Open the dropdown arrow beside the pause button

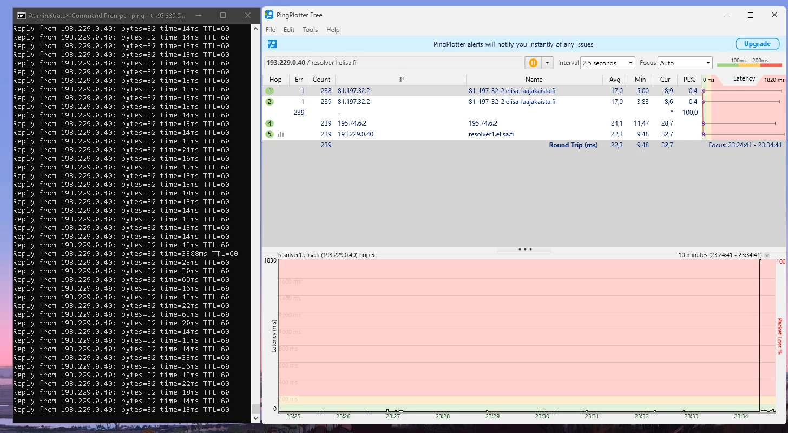point(547,63)
